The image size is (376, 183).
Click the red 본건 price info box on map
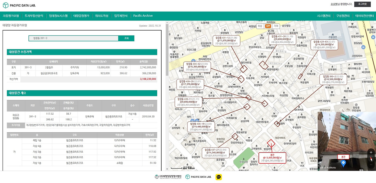pyautogui.click(x=272, y=157)
